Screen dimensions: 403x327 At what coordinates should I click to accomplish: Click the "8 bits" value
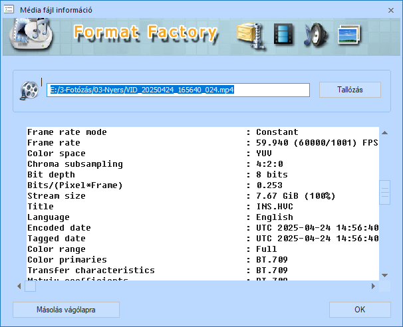coord(272,175)
